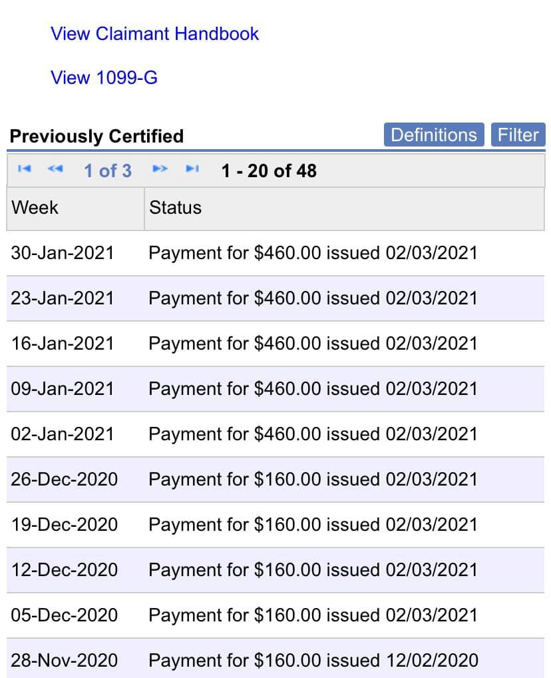The width and height of the screenshot is (551, 678).
Task: Click the Definitions button
Action: point(434,135)
